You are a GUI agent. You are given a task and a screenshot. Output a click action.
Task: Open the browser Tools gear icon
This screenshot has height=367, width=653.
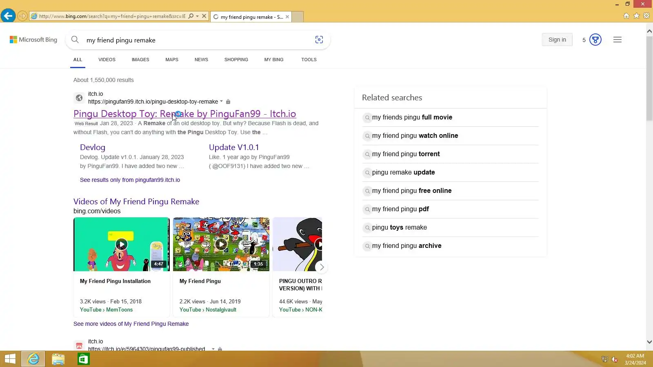646,16
